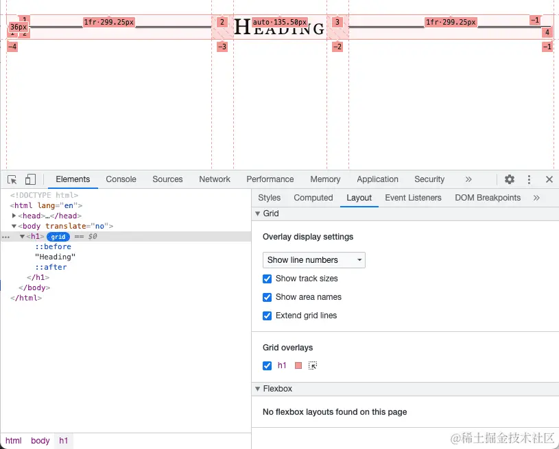Open the Event Listeners pane
The width and height of the screenshot is (559, 449).
click(x=413, y=198)
